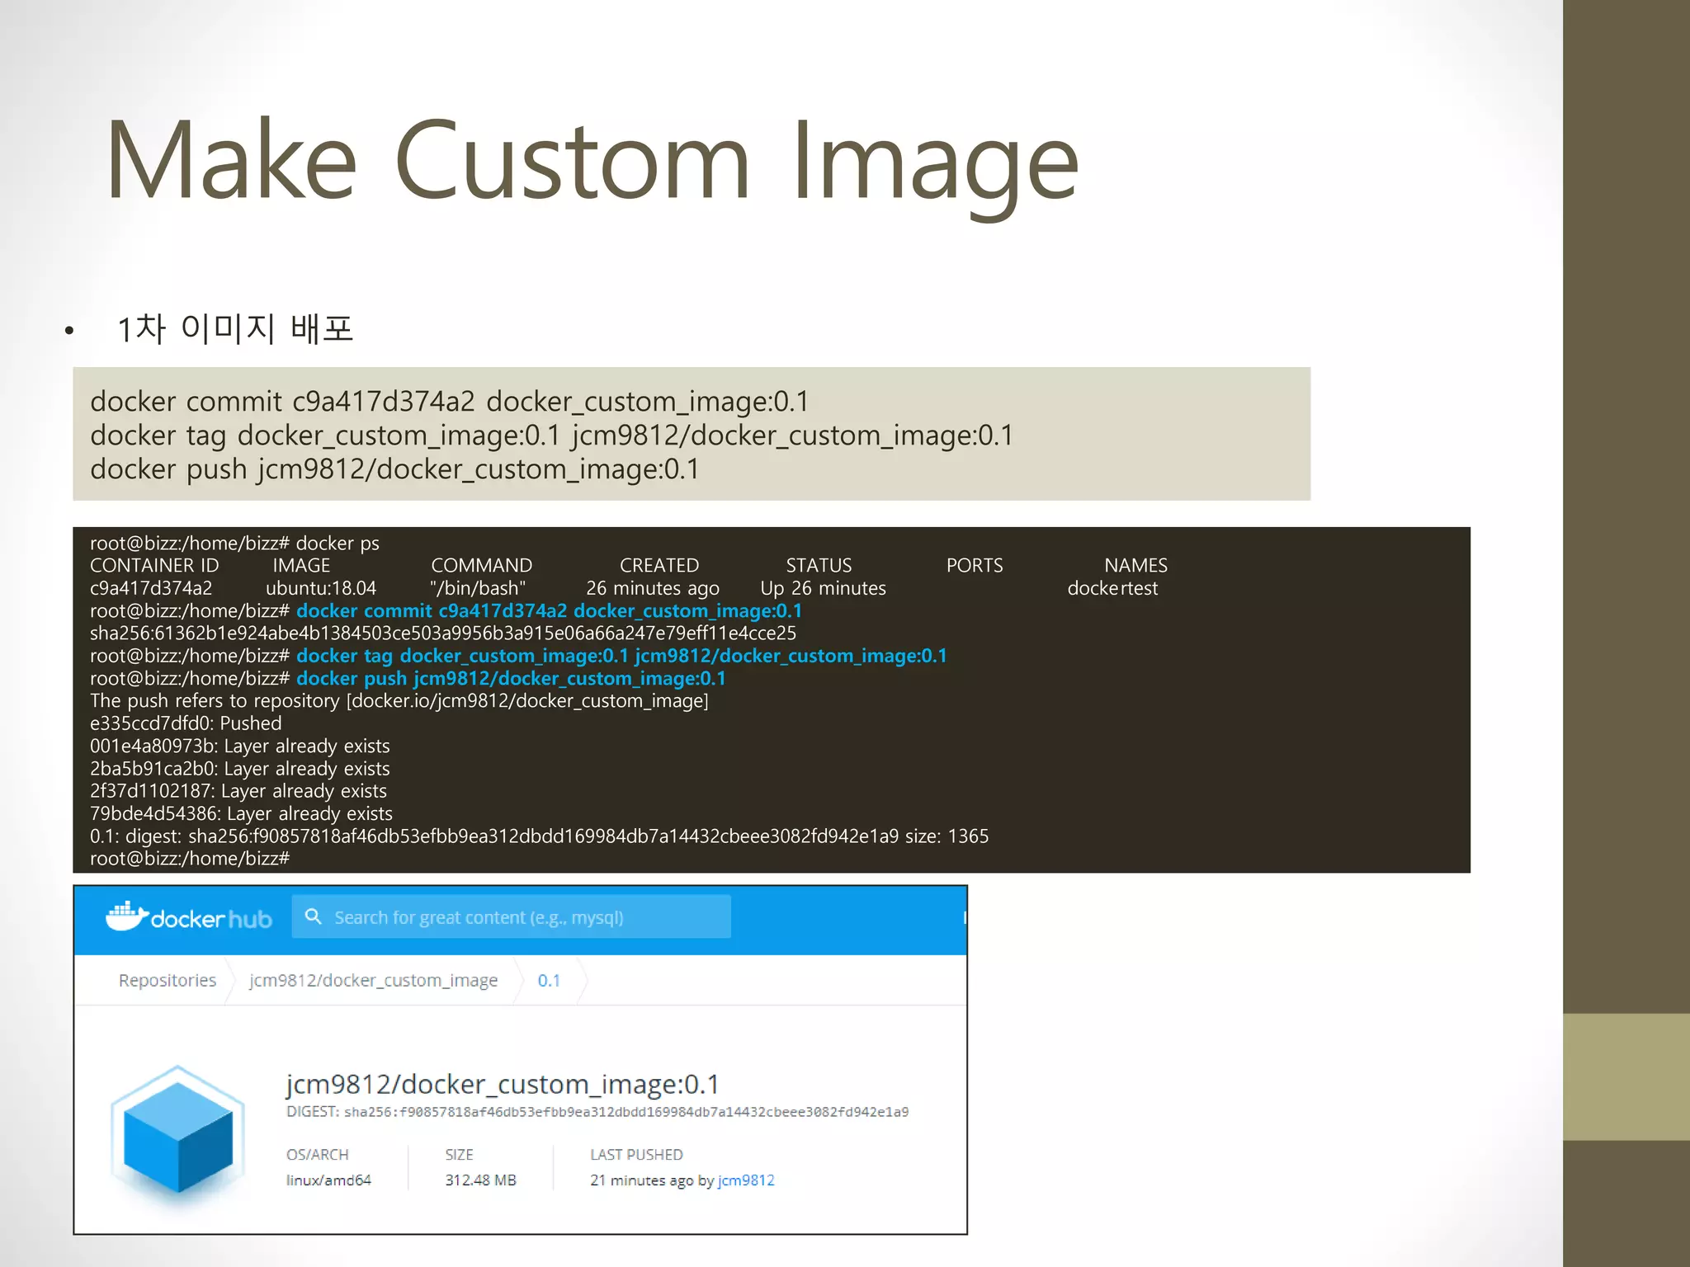Click the blue 'docker tag' terminal command
Screen dimensions: 1690x1267
click(621, 656)
